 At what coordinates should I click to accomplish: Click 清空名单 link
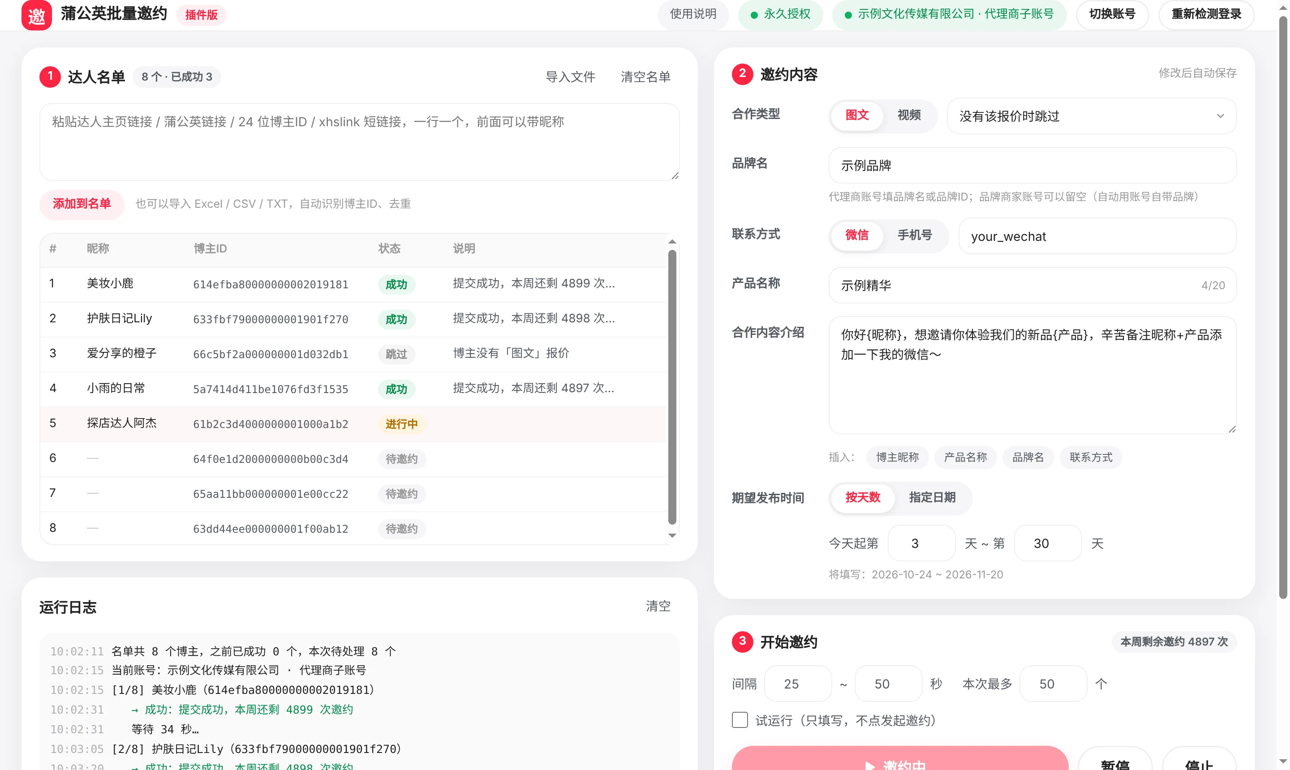click(x=646, y=77)
